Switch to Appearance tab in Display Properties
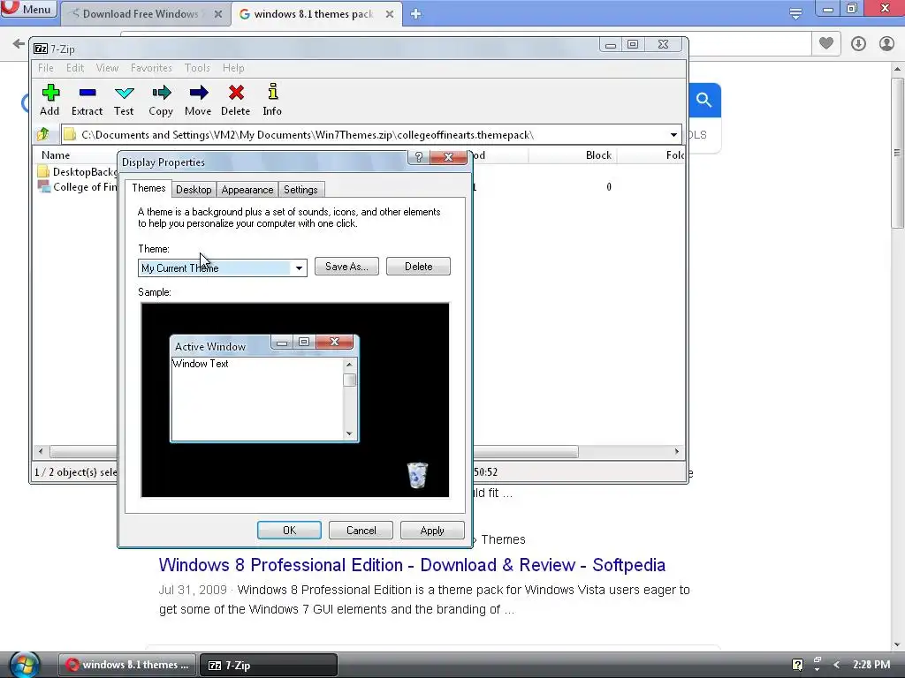 pos(247,190)
